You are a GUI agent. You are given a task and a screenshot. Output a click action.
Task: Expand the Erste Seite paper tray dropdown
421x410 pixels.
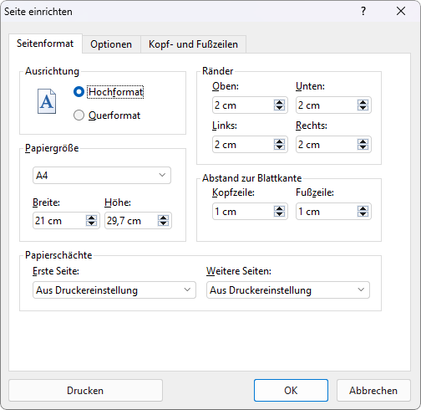coord(114,290)
